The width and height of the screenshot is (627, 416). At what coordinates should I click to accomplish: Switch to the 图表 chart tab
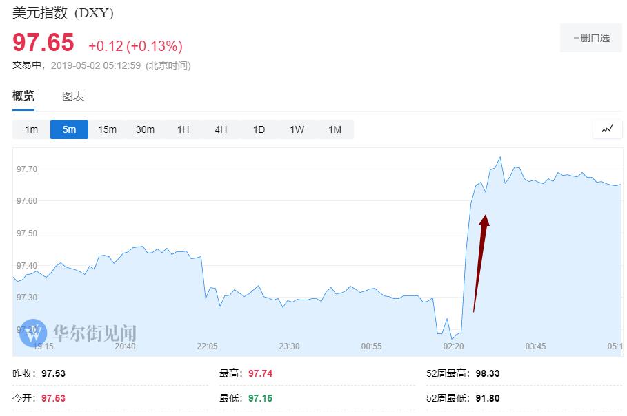[73, 96]
